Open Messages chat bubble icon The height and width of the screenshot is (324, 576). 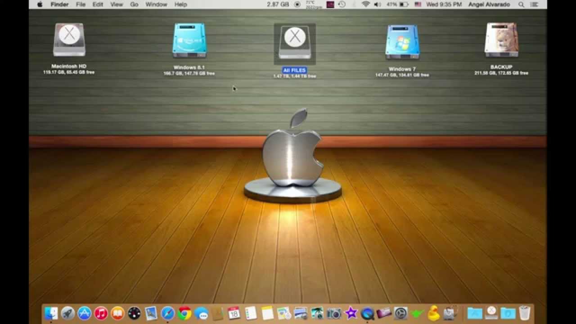click(201, 313)
